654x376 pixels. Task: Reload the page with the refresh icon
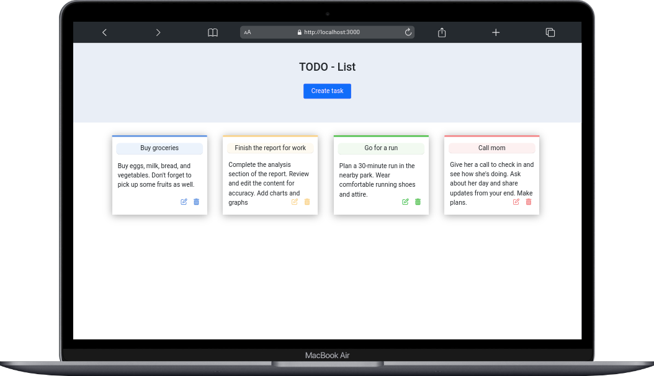tap(408, 32)
